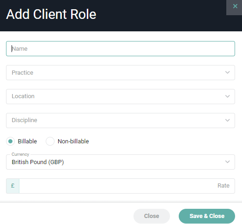Viewport: 242px width, 224px height.
Task: Click the pound sign prefix icon
Action: click(12, 186)
